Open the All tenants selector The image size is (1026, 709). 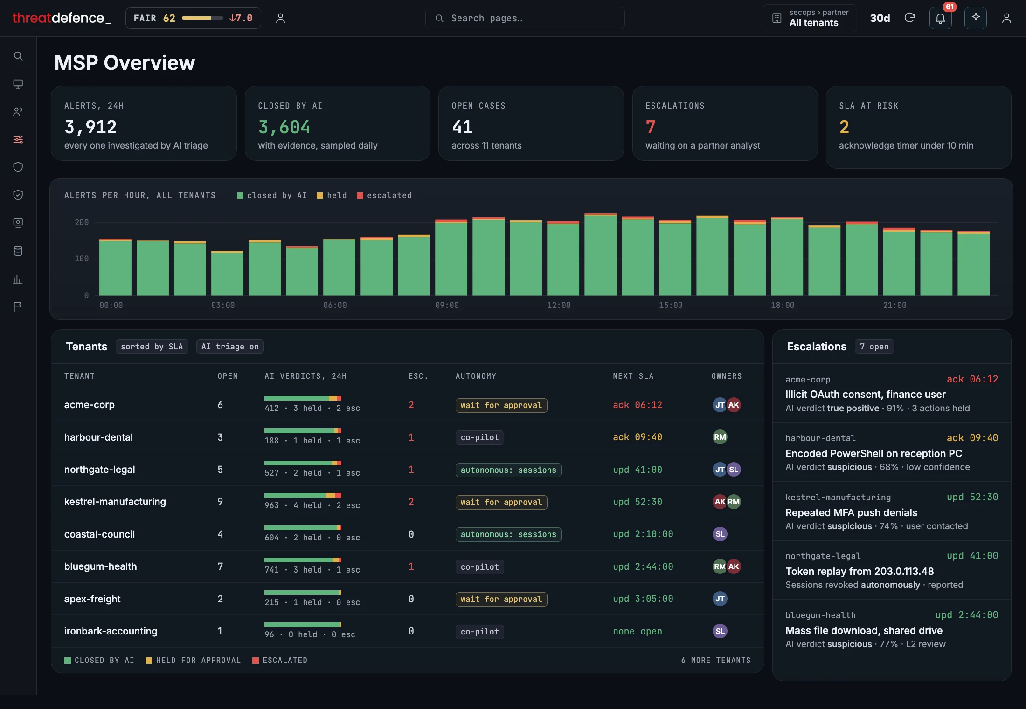810,18
